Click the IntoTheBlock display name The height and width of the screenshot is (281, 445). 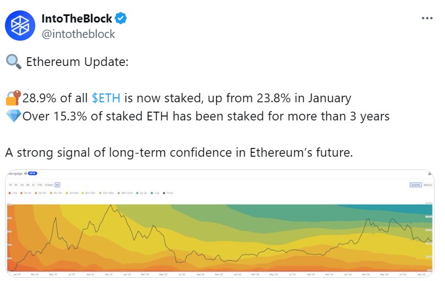point(77,18)
